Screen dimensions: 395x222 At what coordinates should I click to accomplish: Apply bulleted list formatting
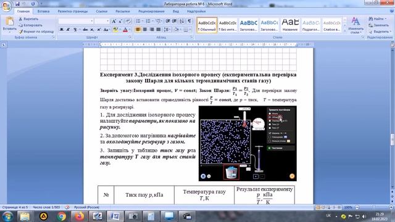(x=138, y=21)
